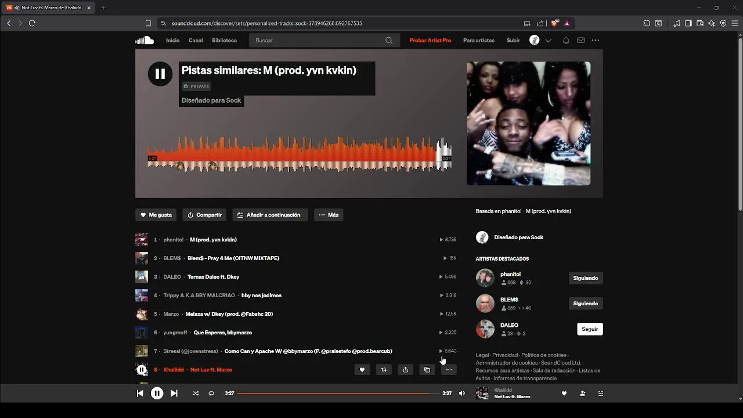Click Añadir a continuación button
743x418 pixels.
pos(270,215)
